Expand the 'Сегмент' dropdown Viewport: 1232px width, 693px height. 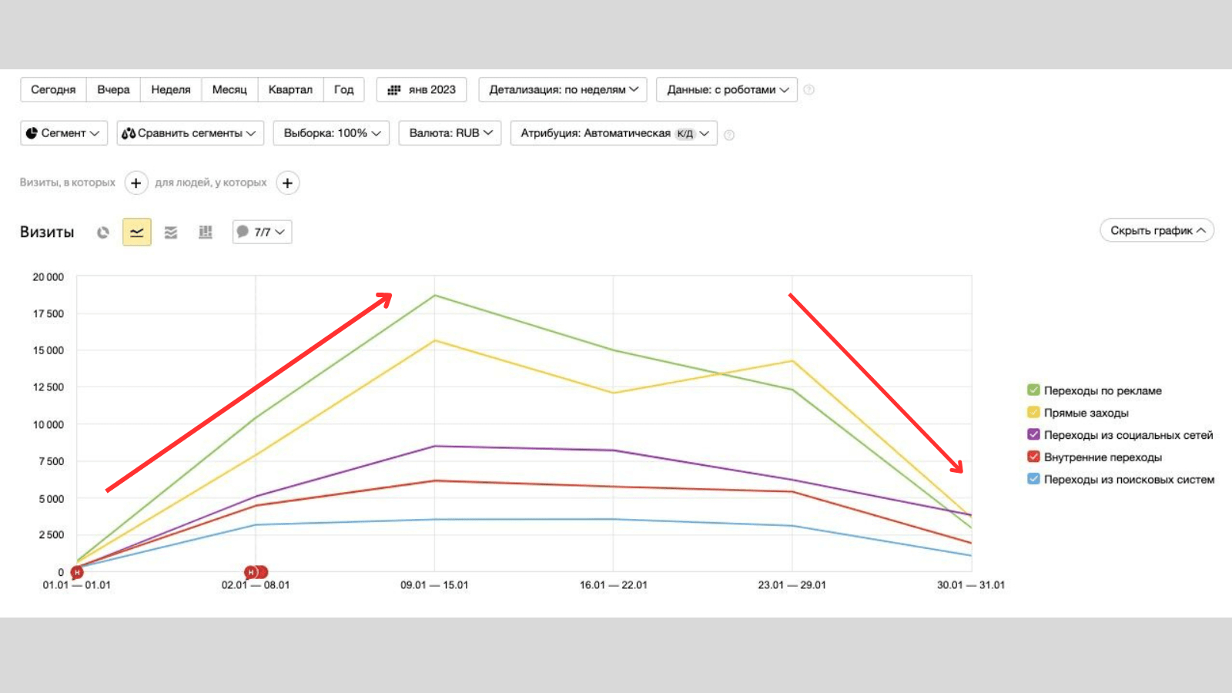point(64,133)
